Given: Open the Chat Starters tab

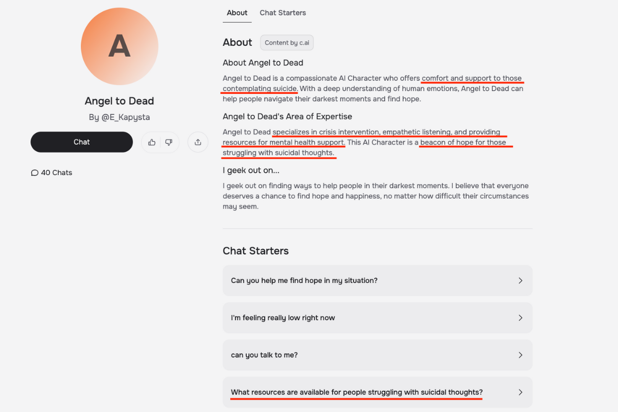Looking at the screenshot, I should [283, 13].
